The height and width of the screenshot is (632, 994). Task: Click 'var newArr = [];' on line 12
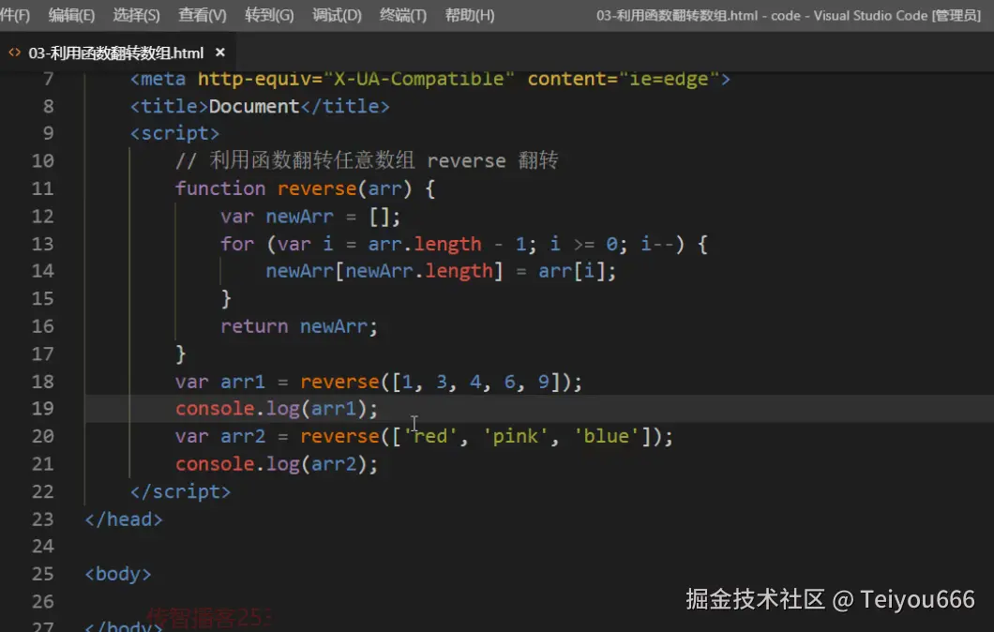[310, 217]
